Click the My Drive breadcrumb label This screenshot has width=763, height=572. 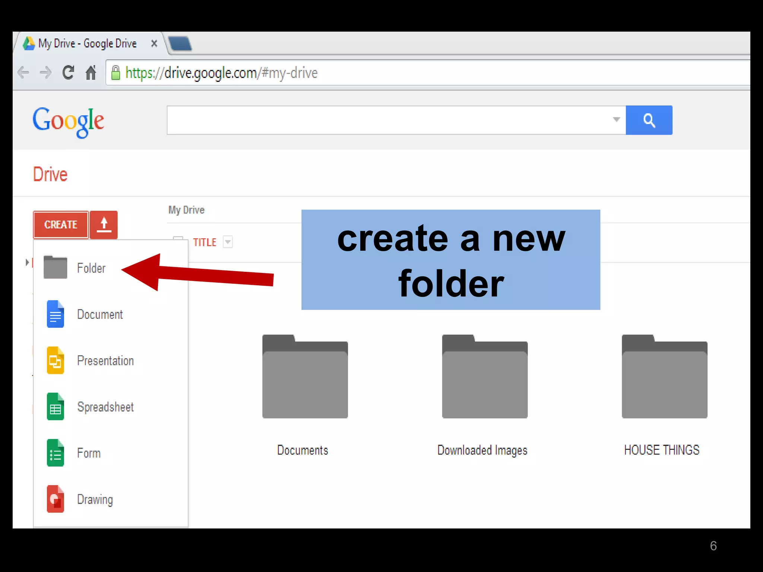[186, 210]
